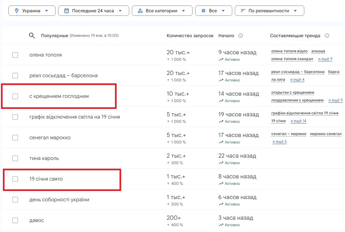The image size is (345, 232).
Task: Click the Популярные column header
Action: 54,36
